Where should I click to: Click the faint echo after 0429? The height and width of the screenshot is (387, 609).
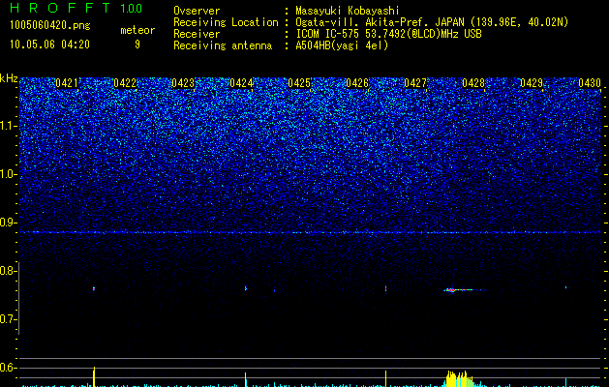click(x=565, y=287)
